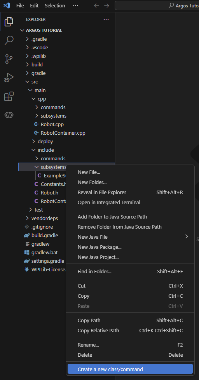
Task: Expand the top-level gradle folder
Action: [28, 73]
